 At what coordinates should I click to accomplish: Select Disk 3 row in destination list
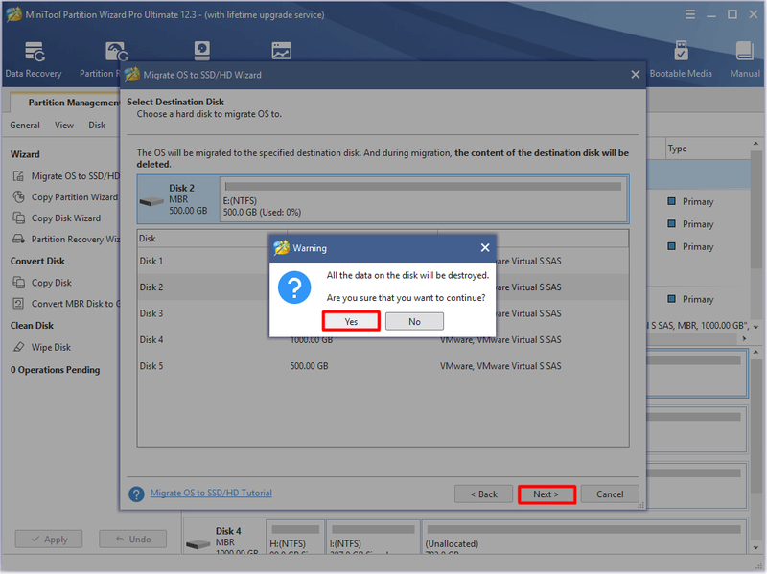point(383,313)
